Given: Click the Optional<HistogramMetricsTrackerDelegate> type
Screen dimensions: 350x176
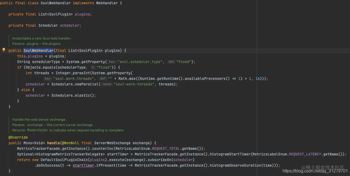Looking at the screenshot, I should click(x=61, y=154).
